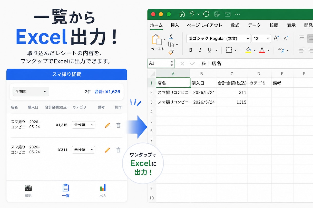Open the 撮影 camera tab
This screenshot has width=313, height=208.
28,191
